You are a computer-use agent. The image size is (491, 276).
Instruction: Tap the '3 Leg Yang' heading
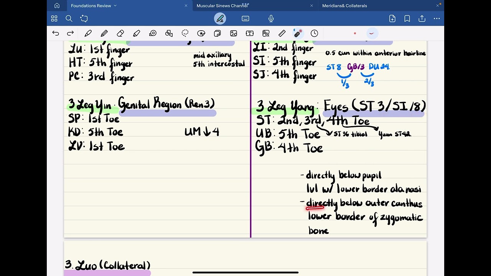point(288,106)
